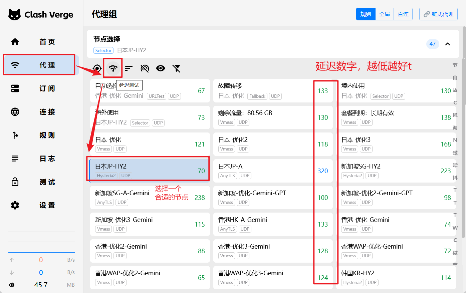The width and height of the screenshot is (466, 293).
Task: Collapse the 节点选择 group chevron
Action: (x=448, y=44)
